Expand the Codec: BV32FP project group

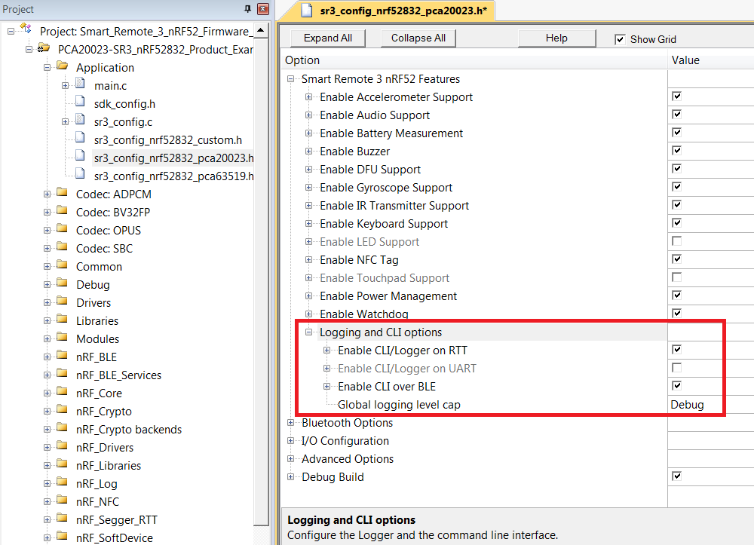click(x=47, y=213)
